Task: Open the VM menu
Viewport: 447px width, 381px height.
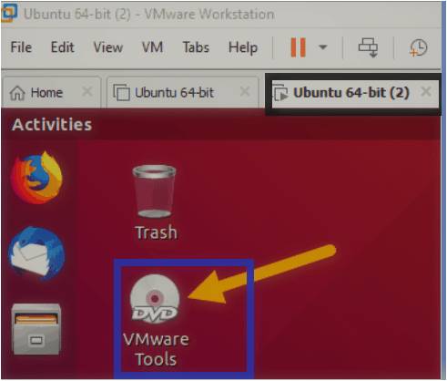Action: pyautogui.click(x=152, y=47)
